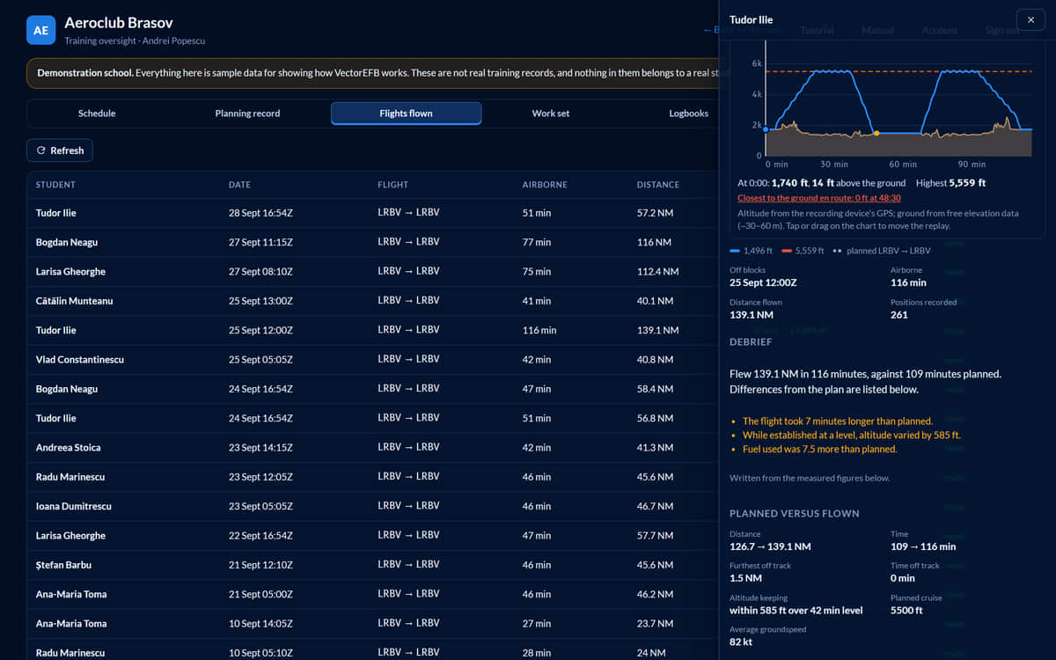Click the date cell 22 Sept 16:54Z
Viewport: 1056px width, 660px height.
coord(260,535)
